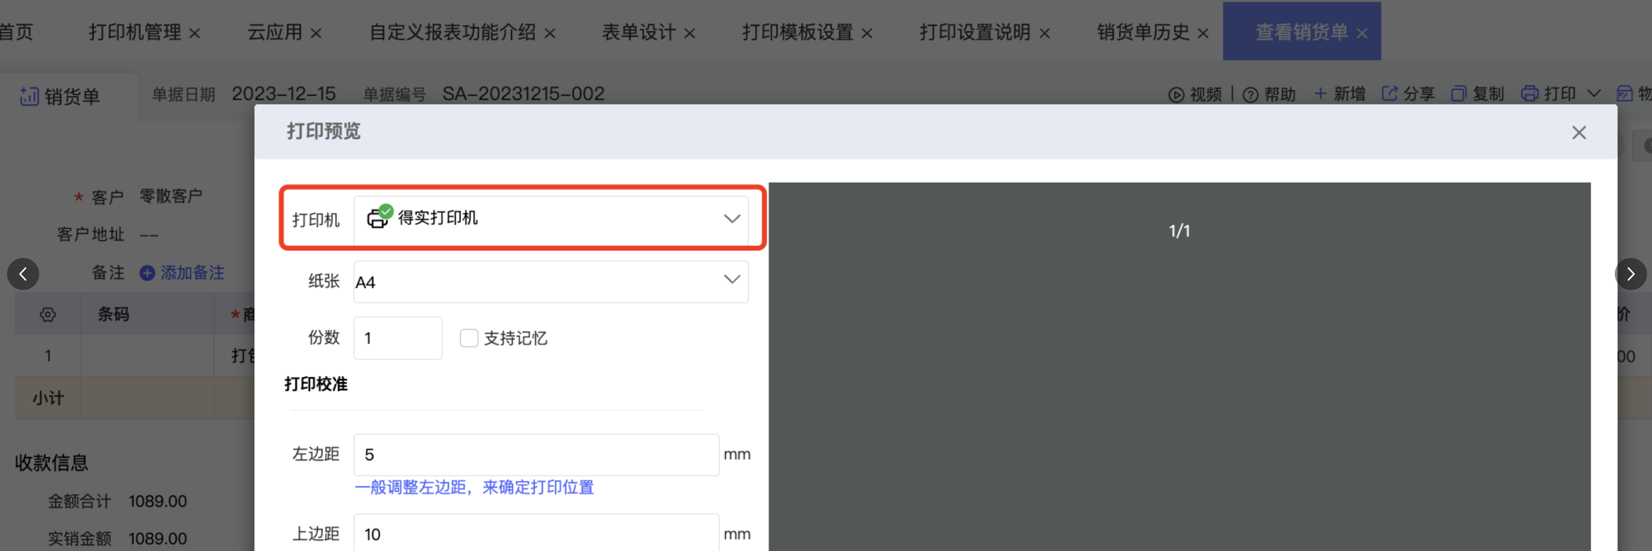Click the 实销金额 1089.00 value
1652x551 pixels.
click(158, 538)
